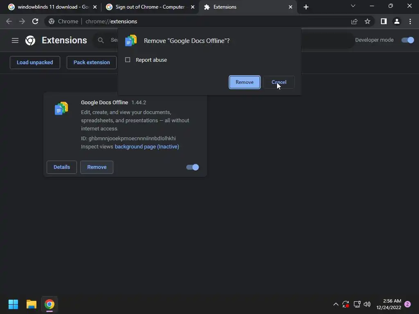Viewport: 419px width, 314px height.
Task: Go back with the browser back arrow
Action: 9,21
